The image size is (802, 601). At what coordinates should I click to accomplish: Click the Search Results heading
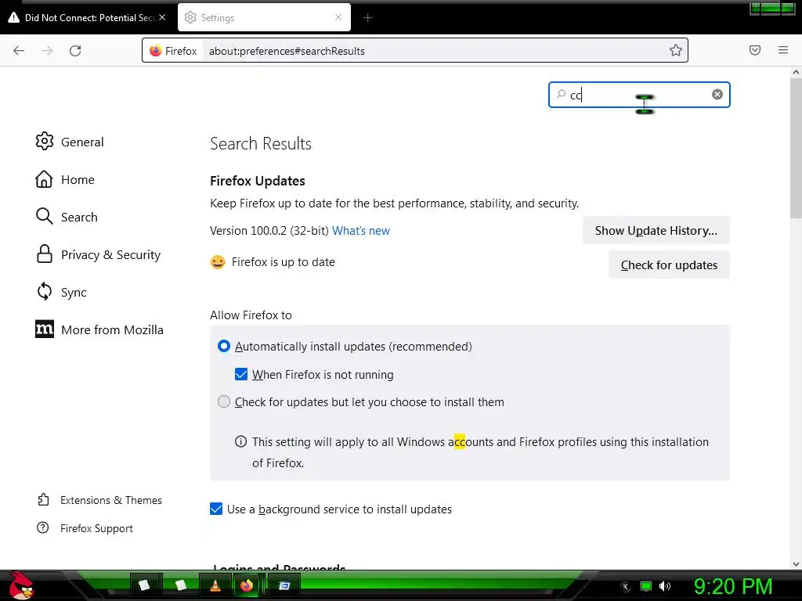tap(260, 144)
